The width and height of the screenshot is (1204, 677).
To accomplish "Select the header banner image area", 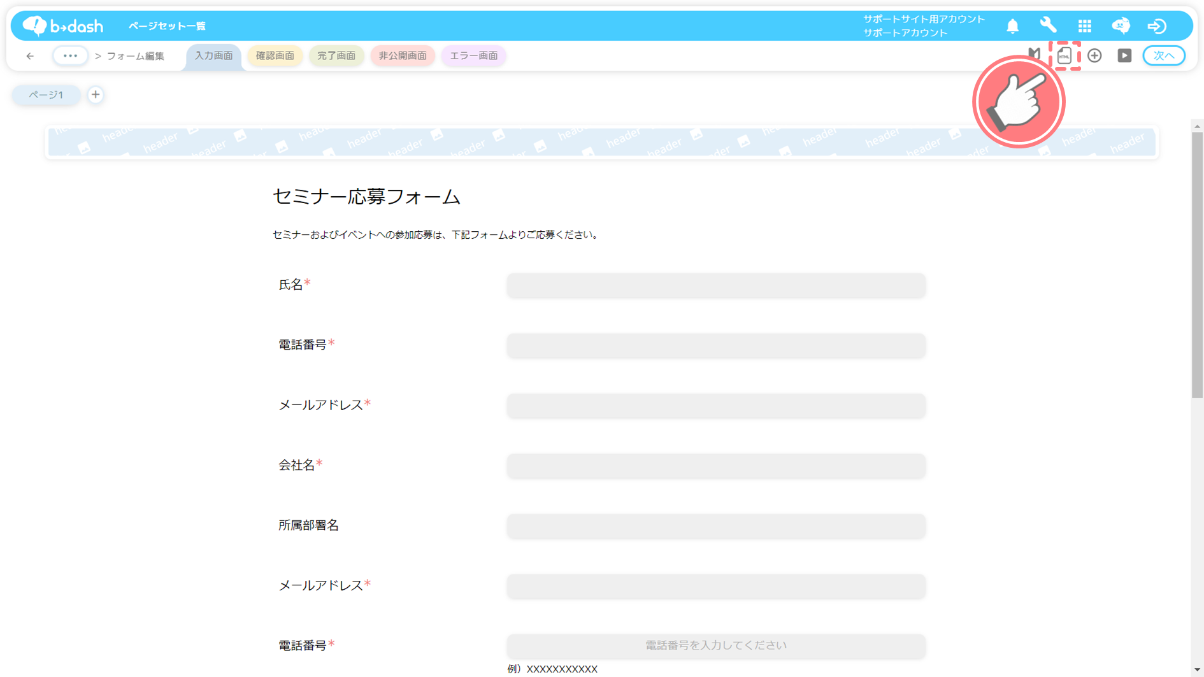I will tap(601, 142).
